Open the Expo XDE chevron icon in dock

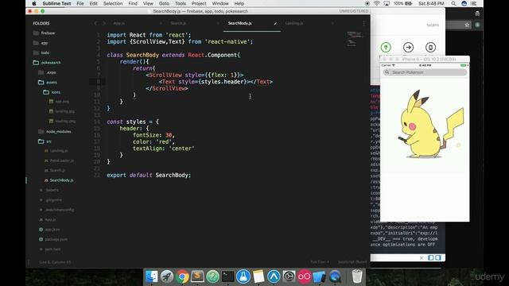point(274,276)
